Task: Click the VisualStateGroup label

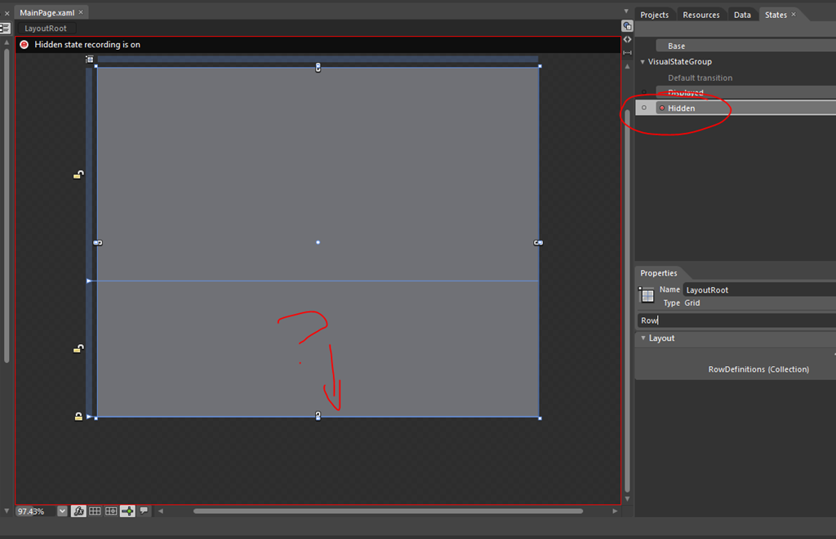Action: [x=680, y=62]
